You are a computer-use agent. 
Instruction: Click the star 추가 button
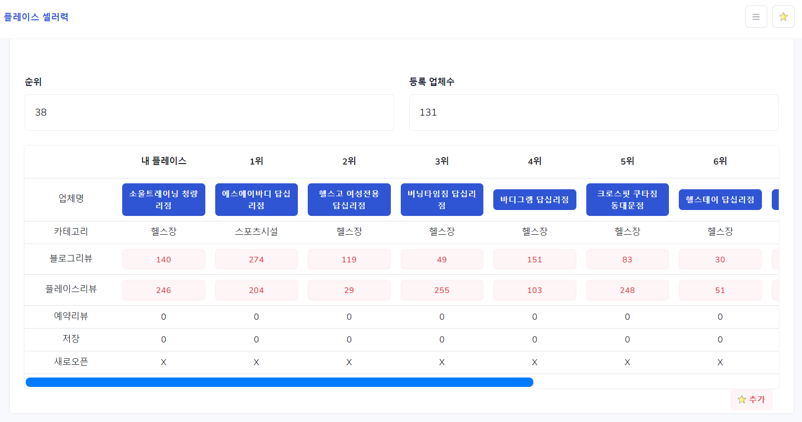point(751,399)
